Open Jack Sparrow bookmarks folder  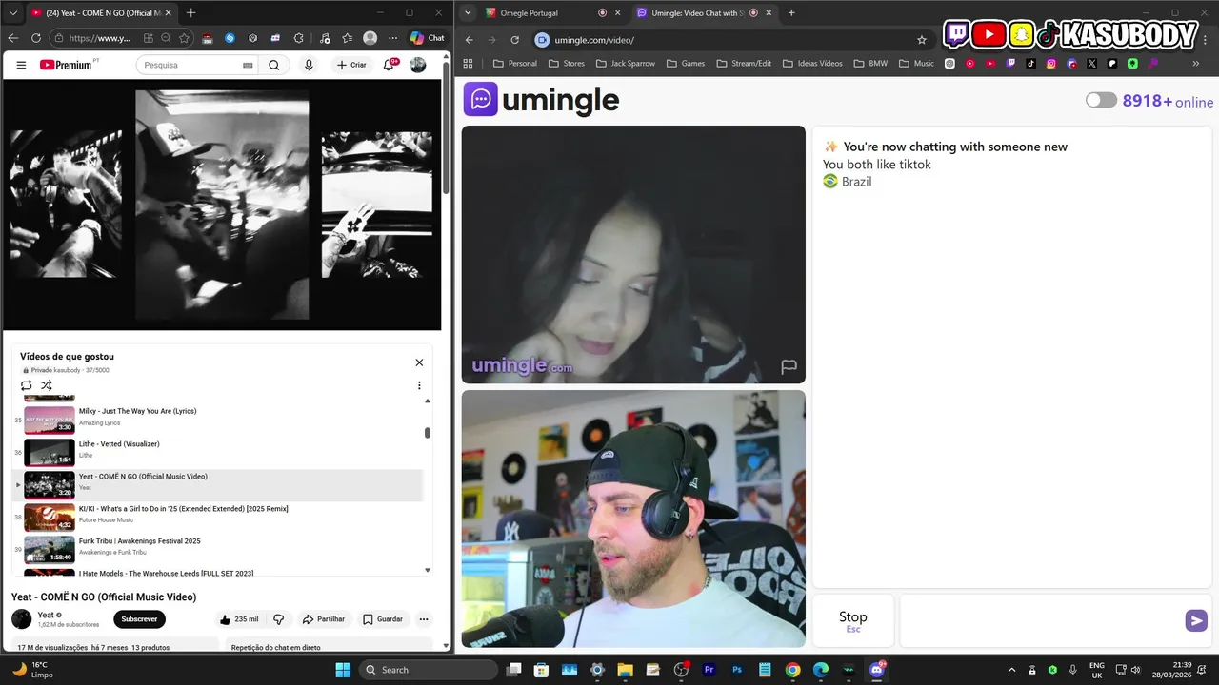coord(625,64)
